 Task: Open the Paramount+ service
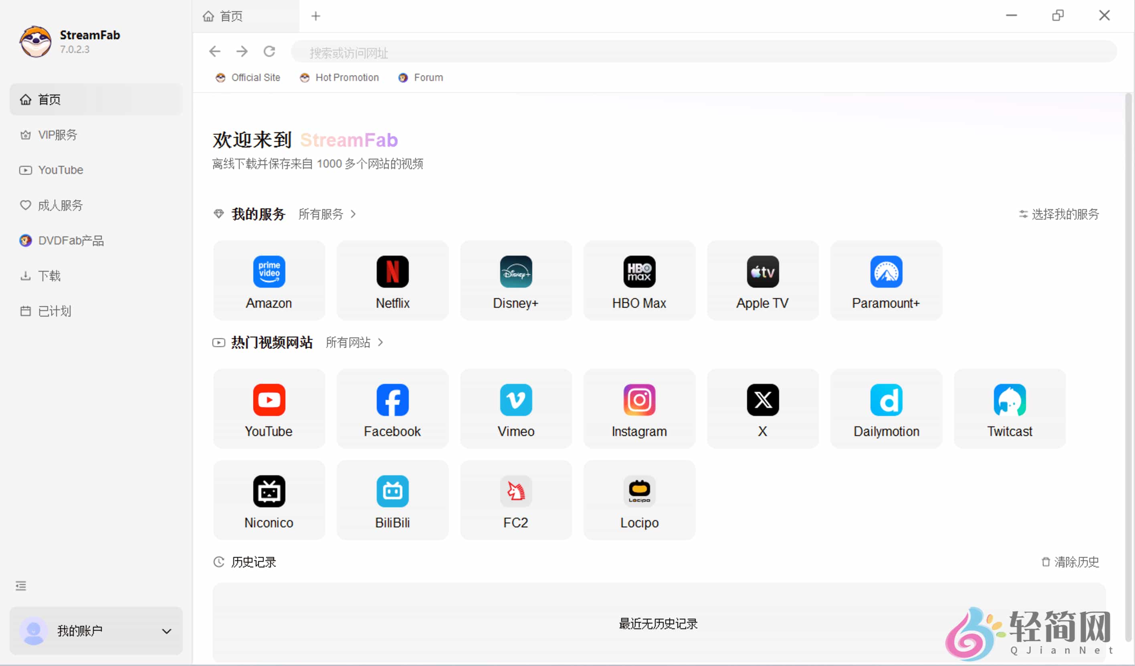pyautogui.click(x=886, y=281)
